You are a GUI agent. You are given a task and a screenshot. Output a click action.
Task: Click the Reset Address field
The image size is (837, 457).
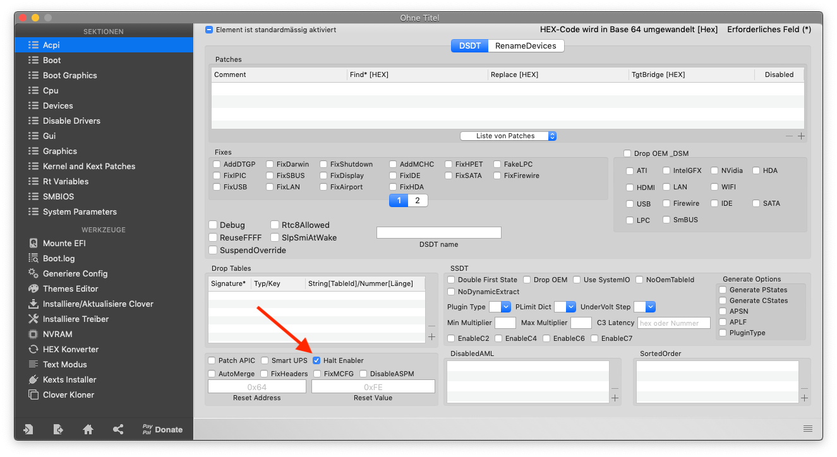point(257,386)
